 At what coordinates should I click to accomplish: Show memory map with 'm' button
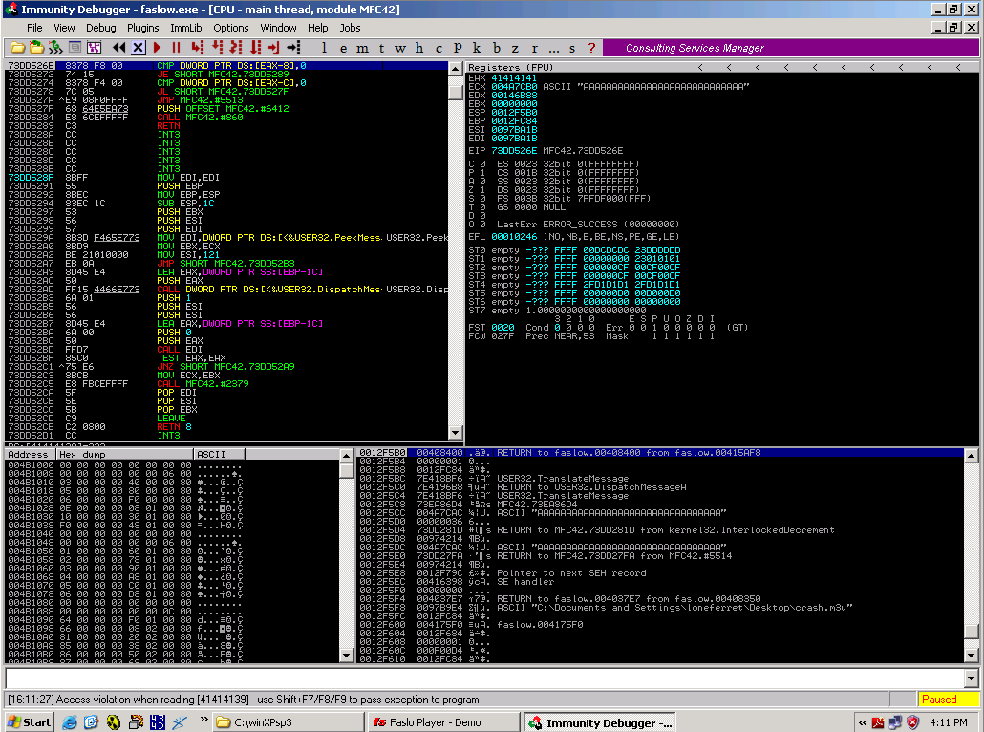(x=362, y=48)
